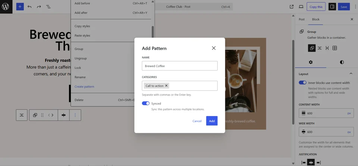
Task: Toggle the Synced switch off
Action: (x=146, y=103)
